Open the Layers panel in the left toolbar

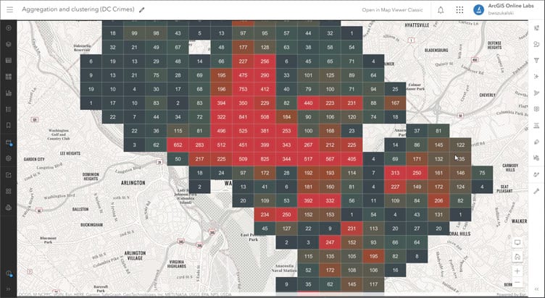pyautogui.click(x=9, y=44)
